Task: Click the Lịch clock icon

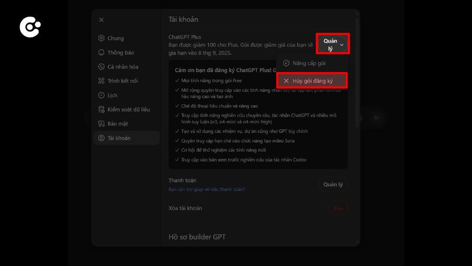Action: click(x=101, y=95)
